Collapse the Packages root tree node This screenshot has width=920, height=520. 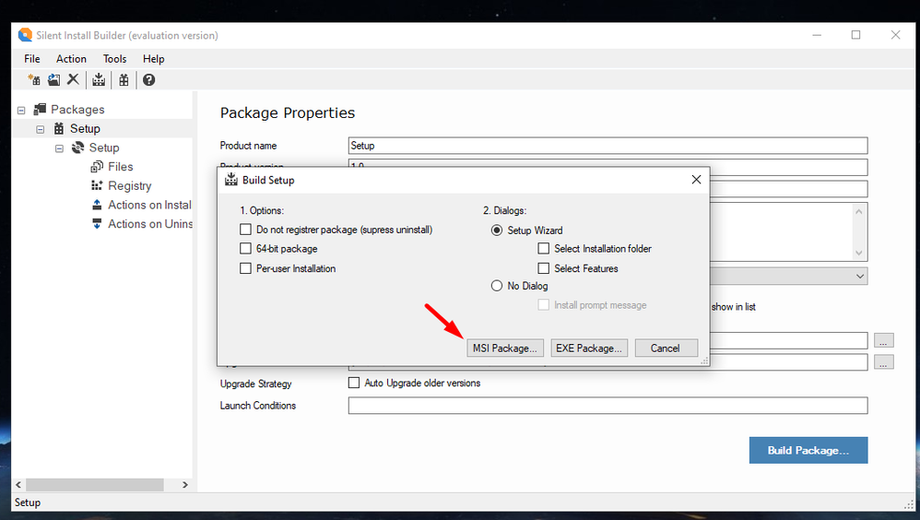[x=21, y=110]
